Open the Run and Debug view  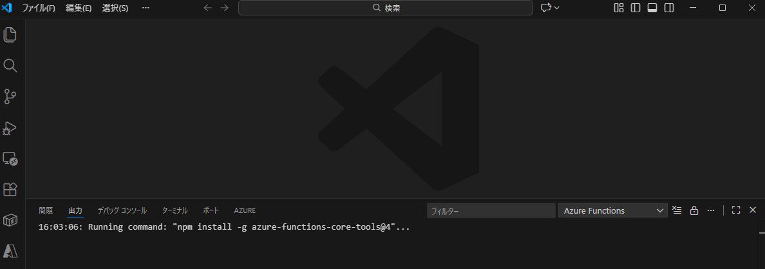click(x=10, y=128)
